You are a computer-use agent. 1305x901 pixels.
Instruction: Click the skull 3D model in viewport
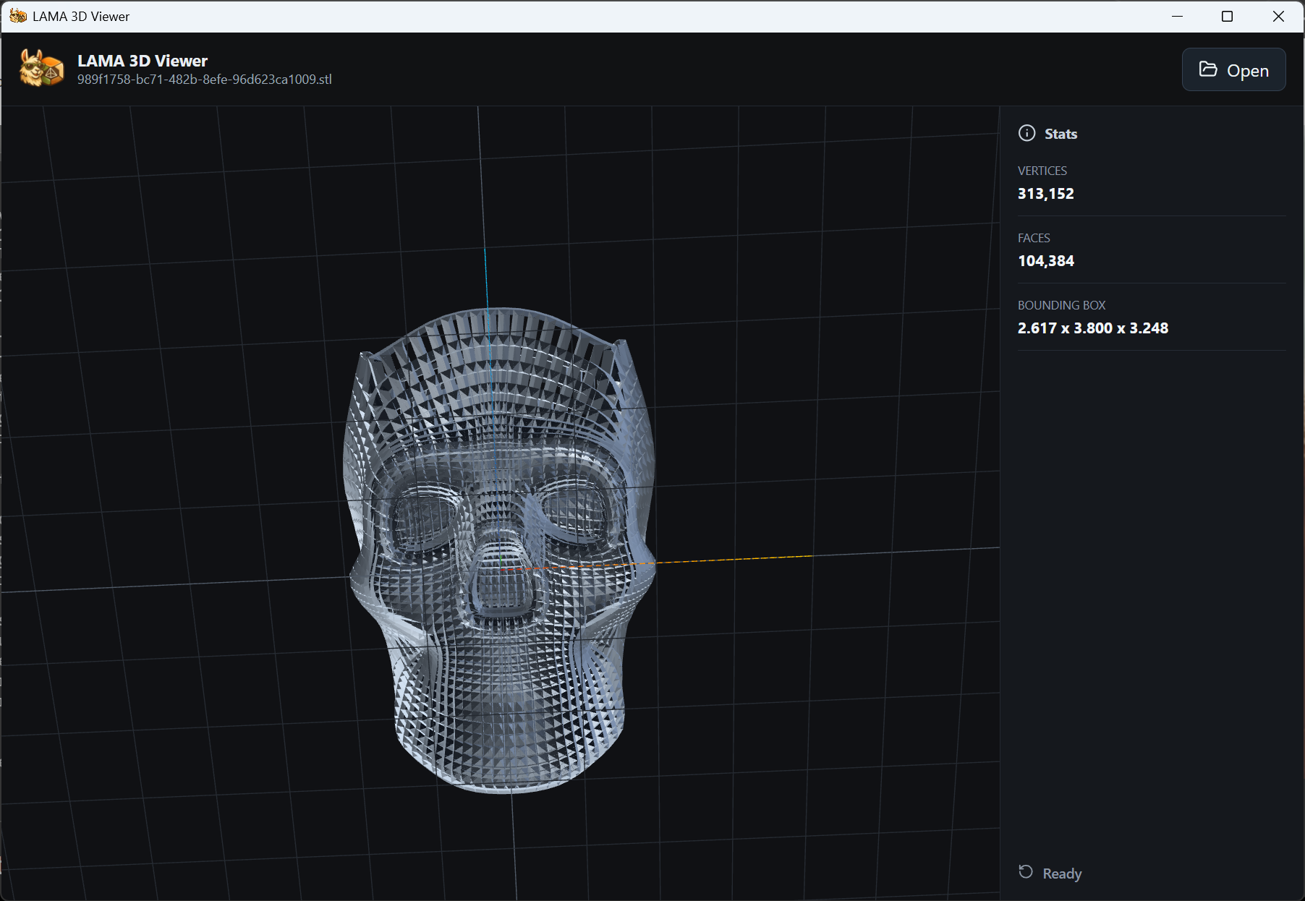coord(499,550)
